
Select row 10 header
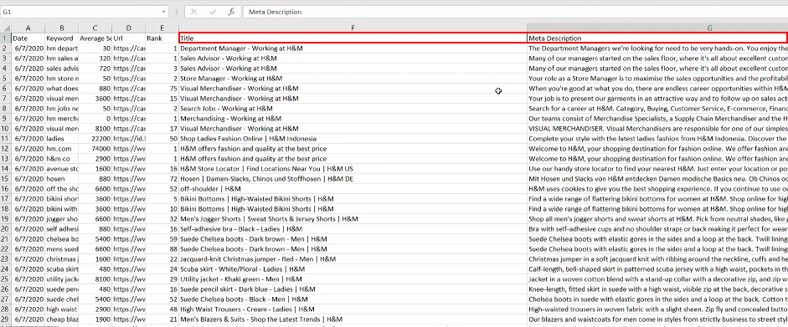click(x=6, y=129)
